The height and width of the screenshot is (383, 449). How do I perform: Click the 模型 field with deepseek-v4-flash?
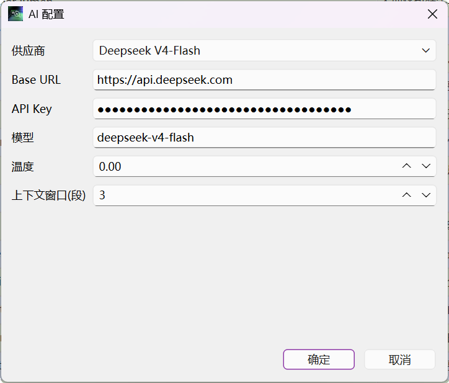click(x=264, y=138)
